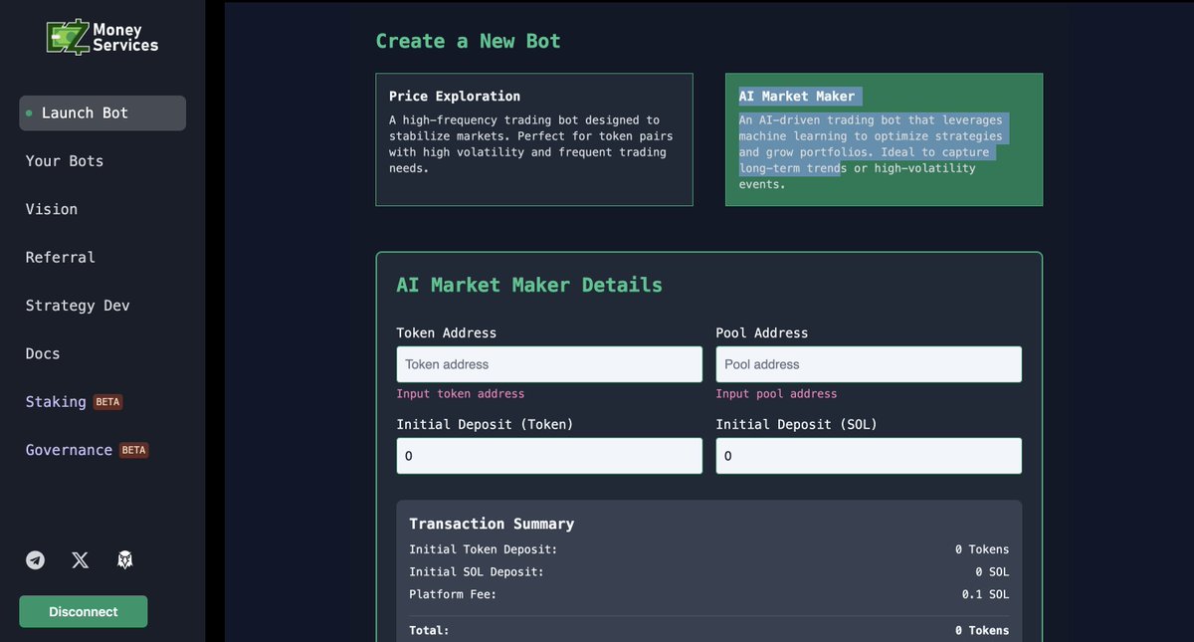Click the Disconnect wallet button
Image resolution: width=1194 pixels, height=642 pixels.
point(83,611)
